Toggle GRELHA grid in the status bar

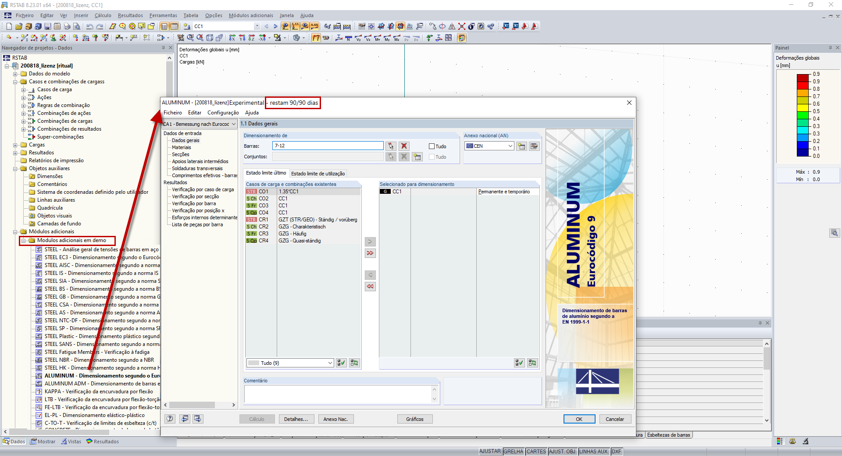coord(514,452)
